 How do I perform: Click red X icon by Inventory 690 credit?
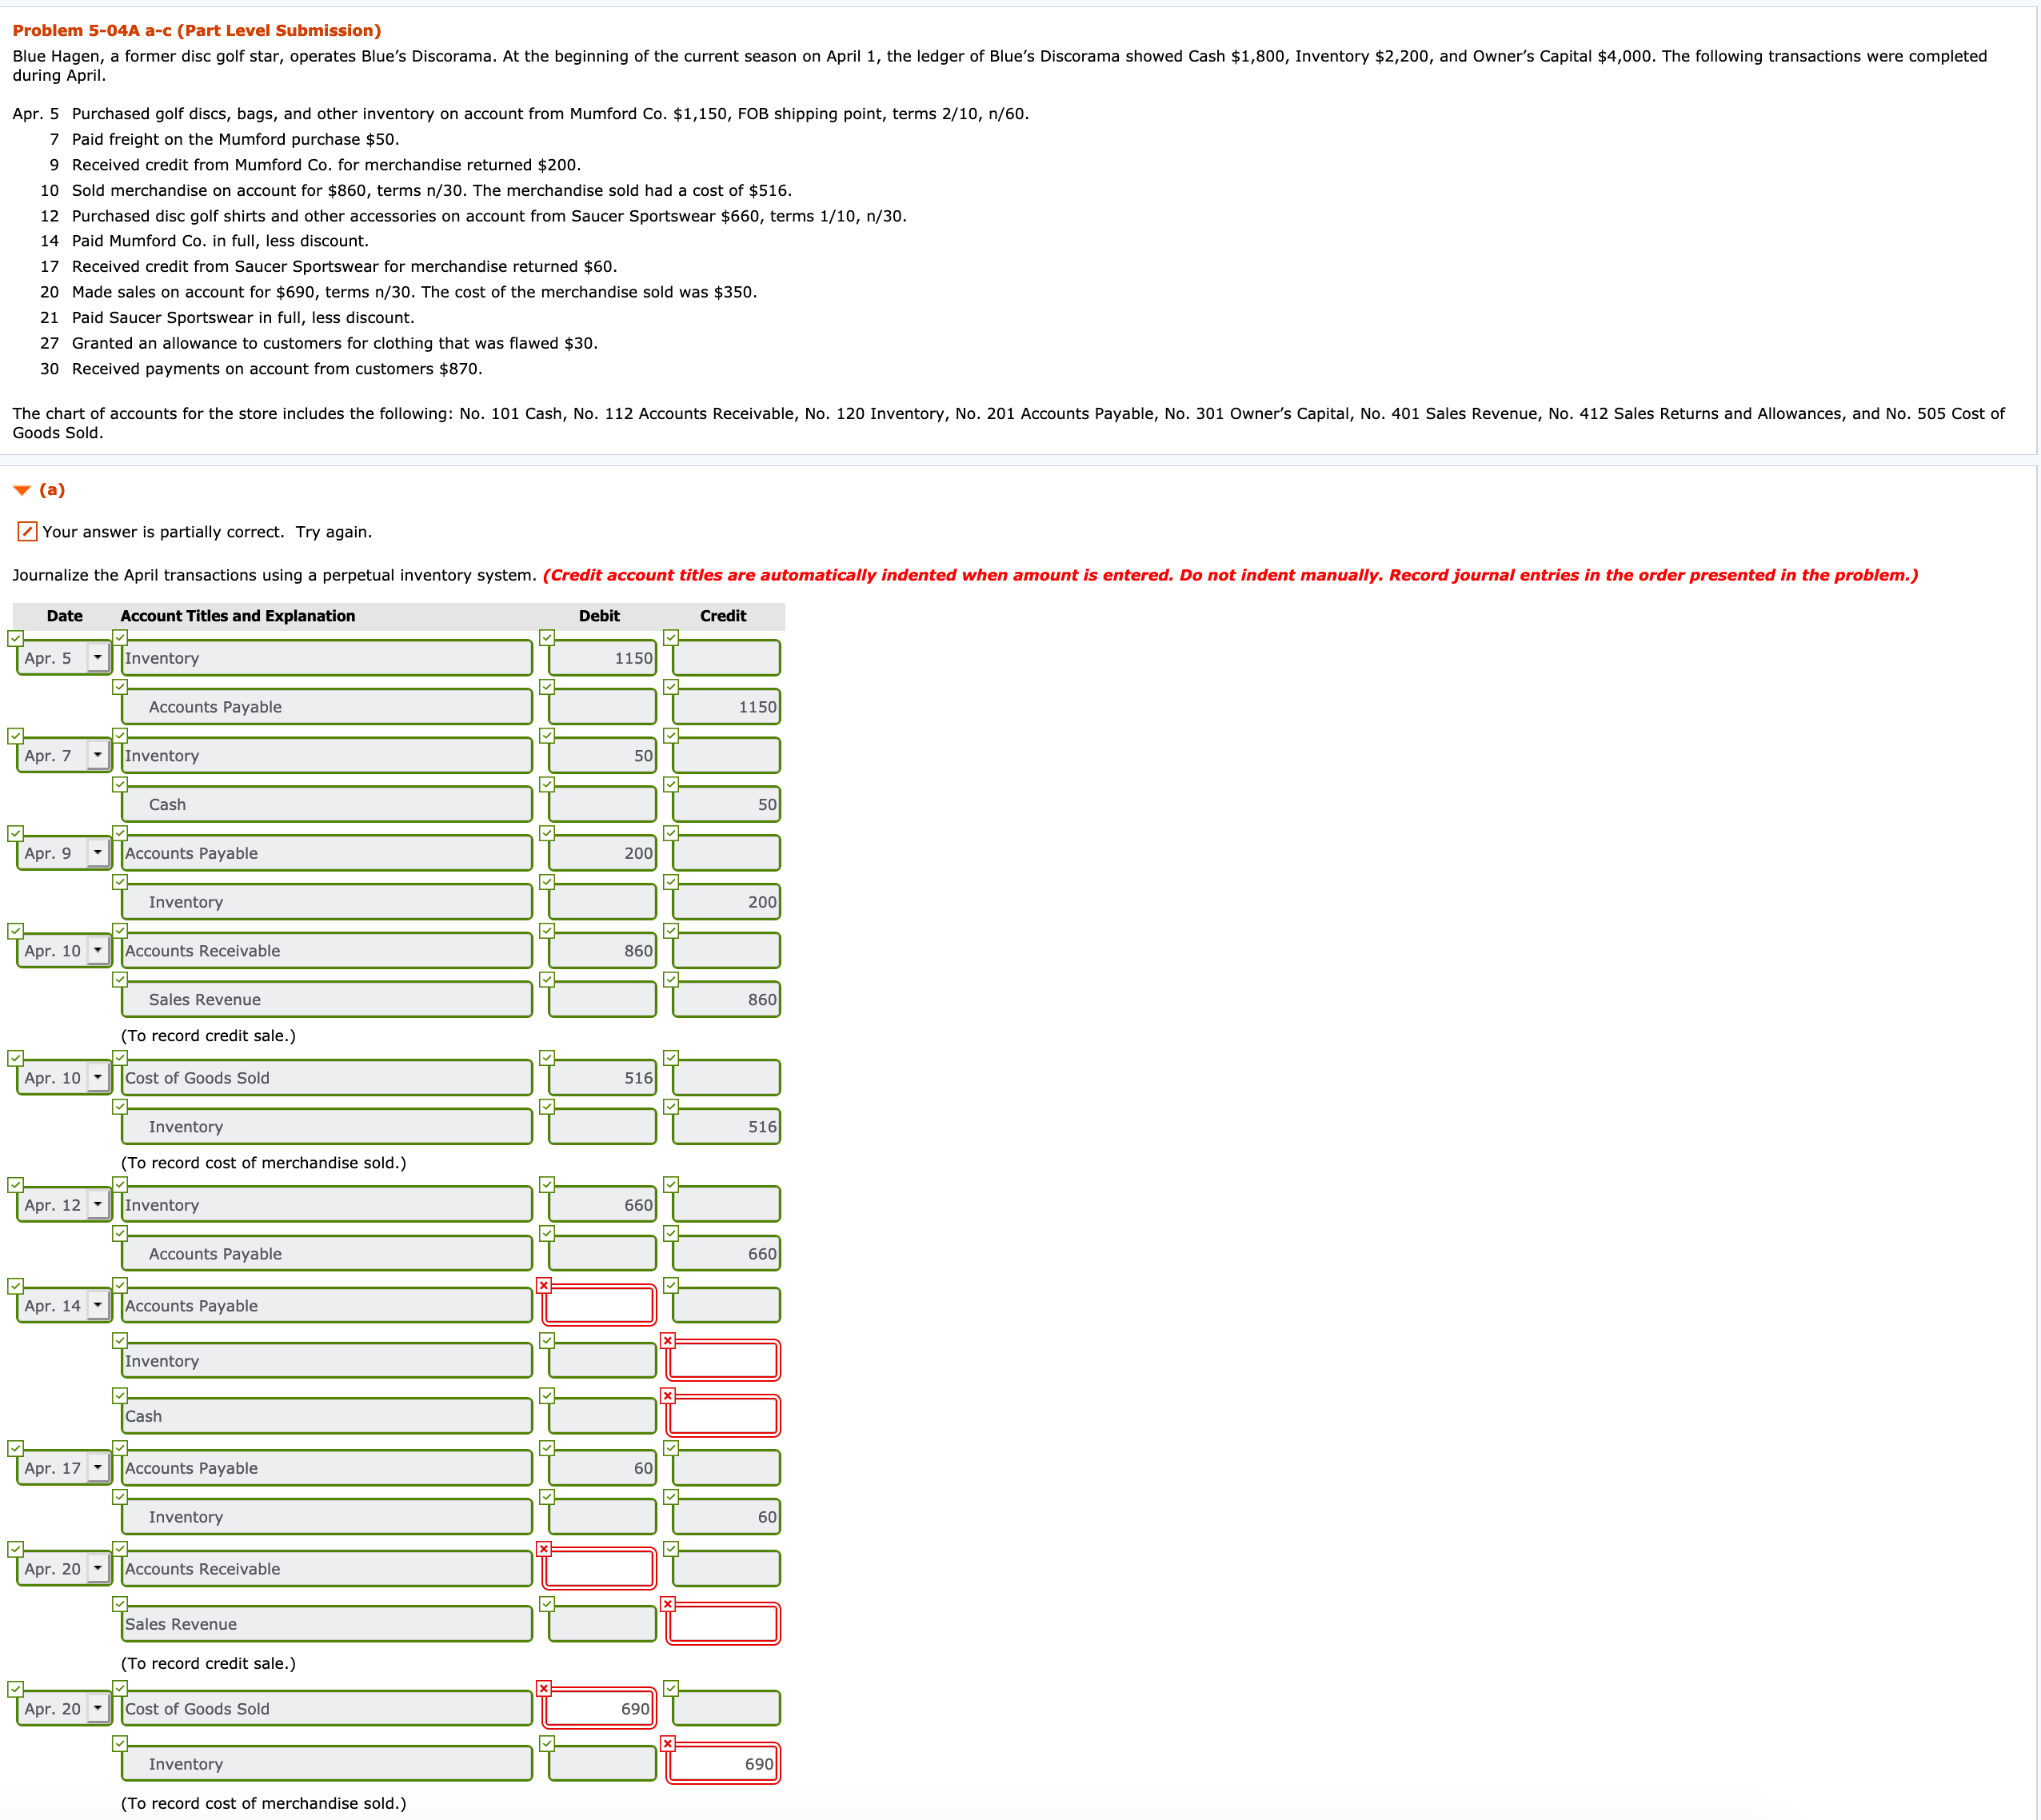click(x=667, y=1743)
